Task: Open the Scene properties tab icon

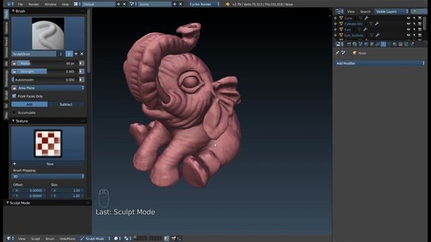Action: (x=360, y=44)
